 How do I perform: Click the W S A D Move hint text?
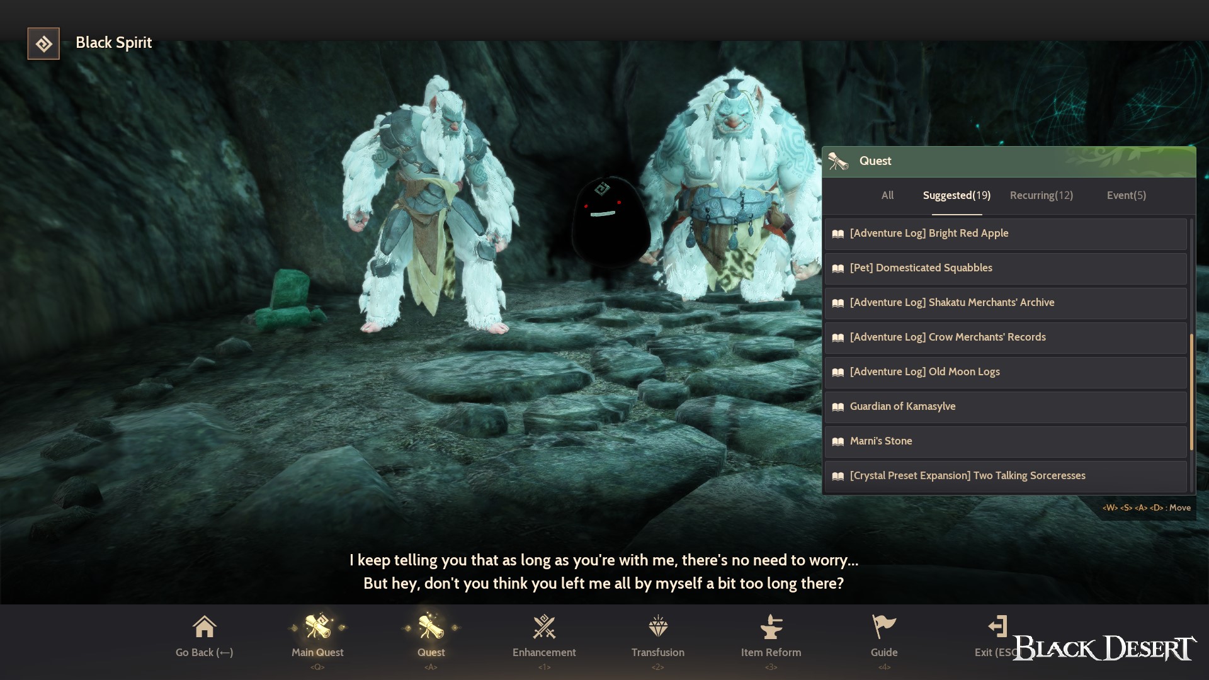click(1146, 507)
